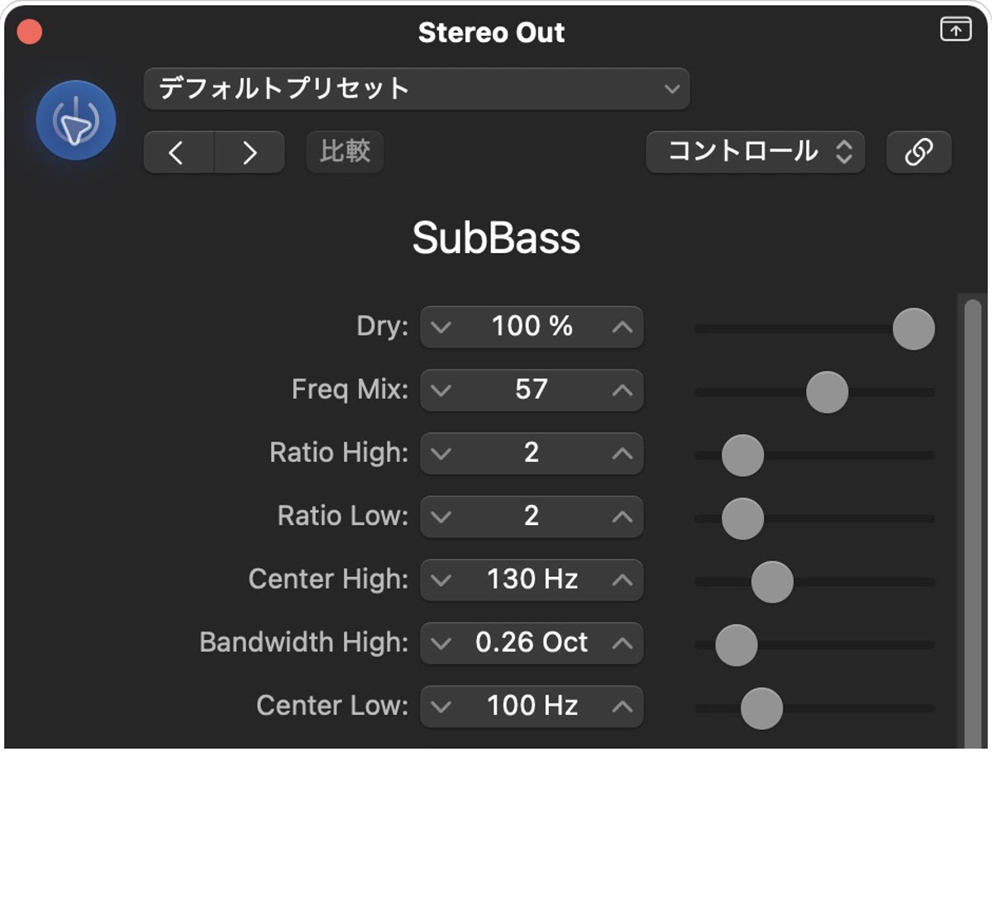The height and width of the screenshot is (911, 992).
Task: Click the window pop-out icon at top right
Action: (956, 29)
